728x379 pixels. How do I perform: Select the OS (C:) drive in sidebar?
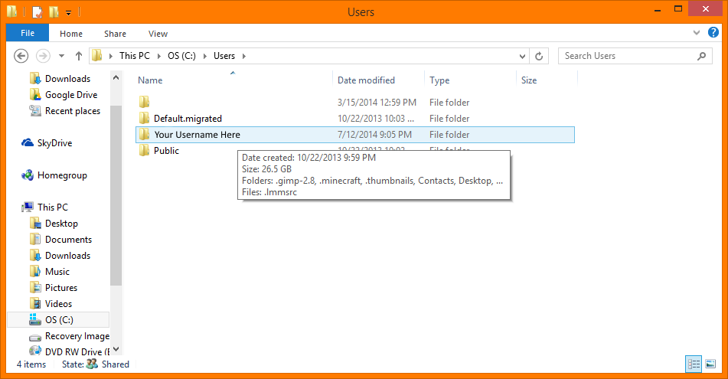59,320
